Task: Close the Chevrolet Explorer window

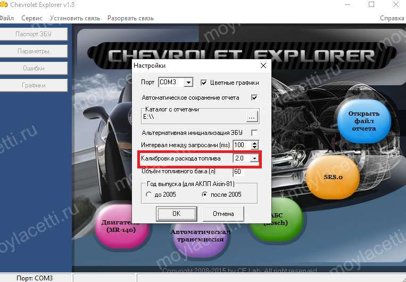Action: pos(396,4)
